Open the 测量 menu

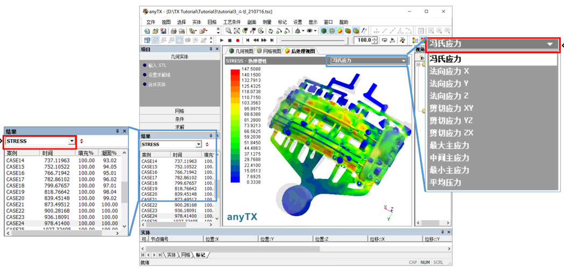267,22
